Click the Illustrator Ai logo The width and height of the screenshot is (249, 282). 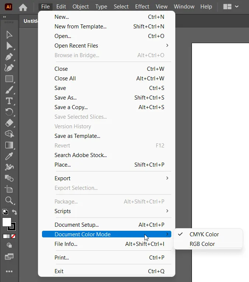tap(8, 7)
